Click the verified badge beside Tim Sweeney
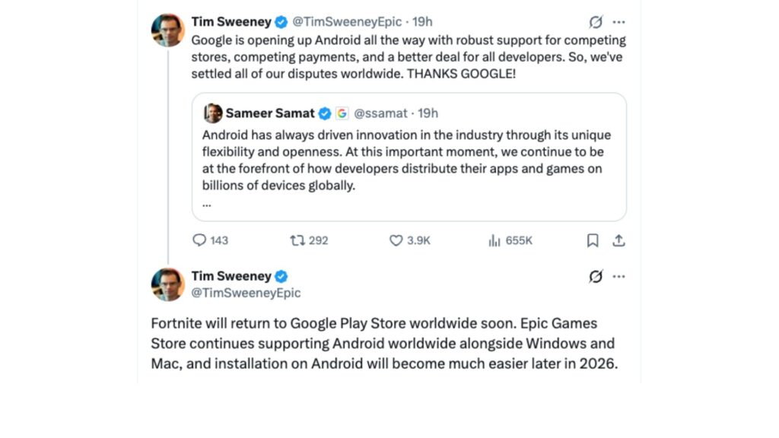Screen dimensions: 779x438 (x=281, y=21)
